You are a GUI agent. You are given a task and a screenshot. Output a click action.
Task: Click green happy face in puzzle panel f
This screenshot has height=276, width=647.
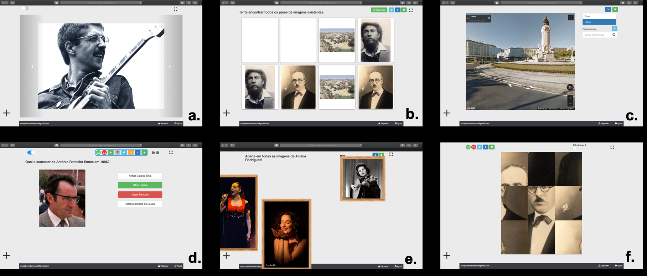point(468,147)
